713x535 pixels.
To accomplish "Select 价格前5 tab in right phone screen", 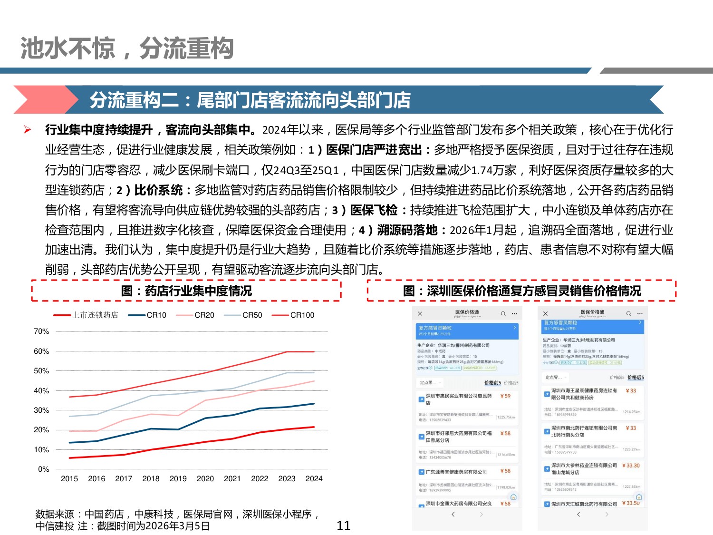I will [x=617, y=378].
